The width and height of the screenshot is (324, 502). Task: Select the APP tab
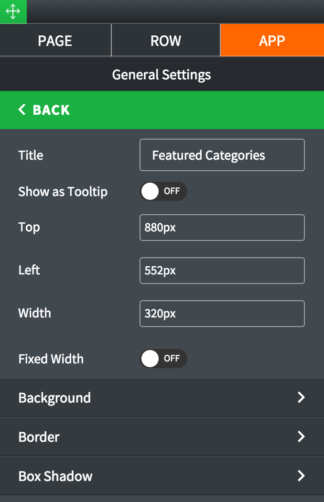coord(272,41)
